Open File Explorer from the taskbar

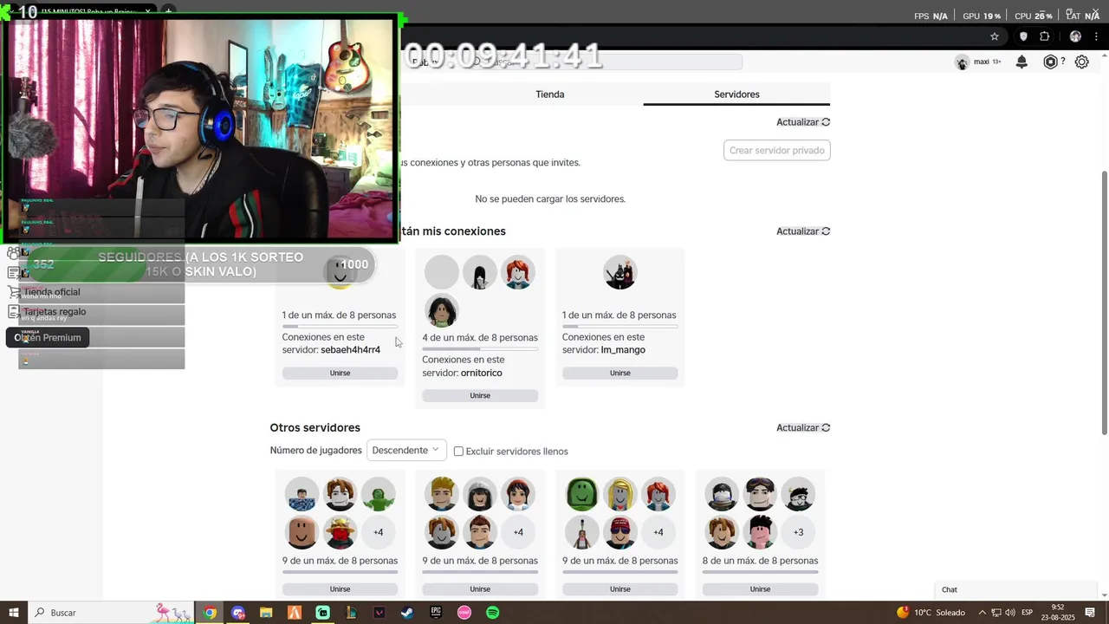[266, 613]
